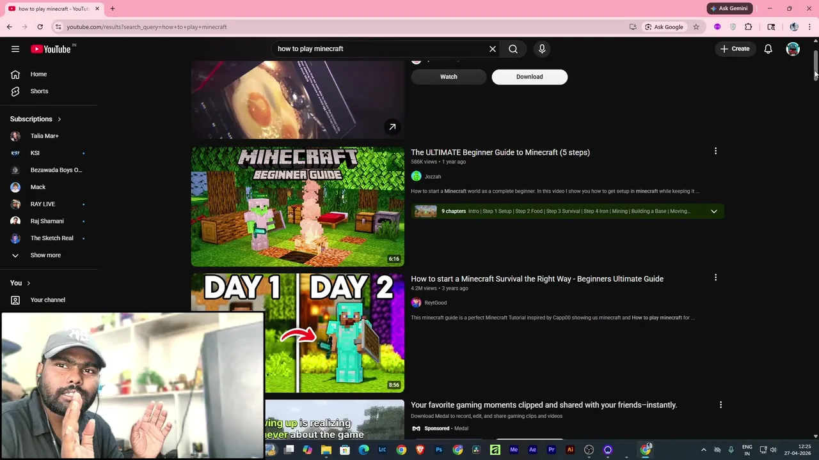The image size is (819, 460).
Task: Open more options for ULTIMATE Beginner Guide video
Action: (x=715, y=151)
